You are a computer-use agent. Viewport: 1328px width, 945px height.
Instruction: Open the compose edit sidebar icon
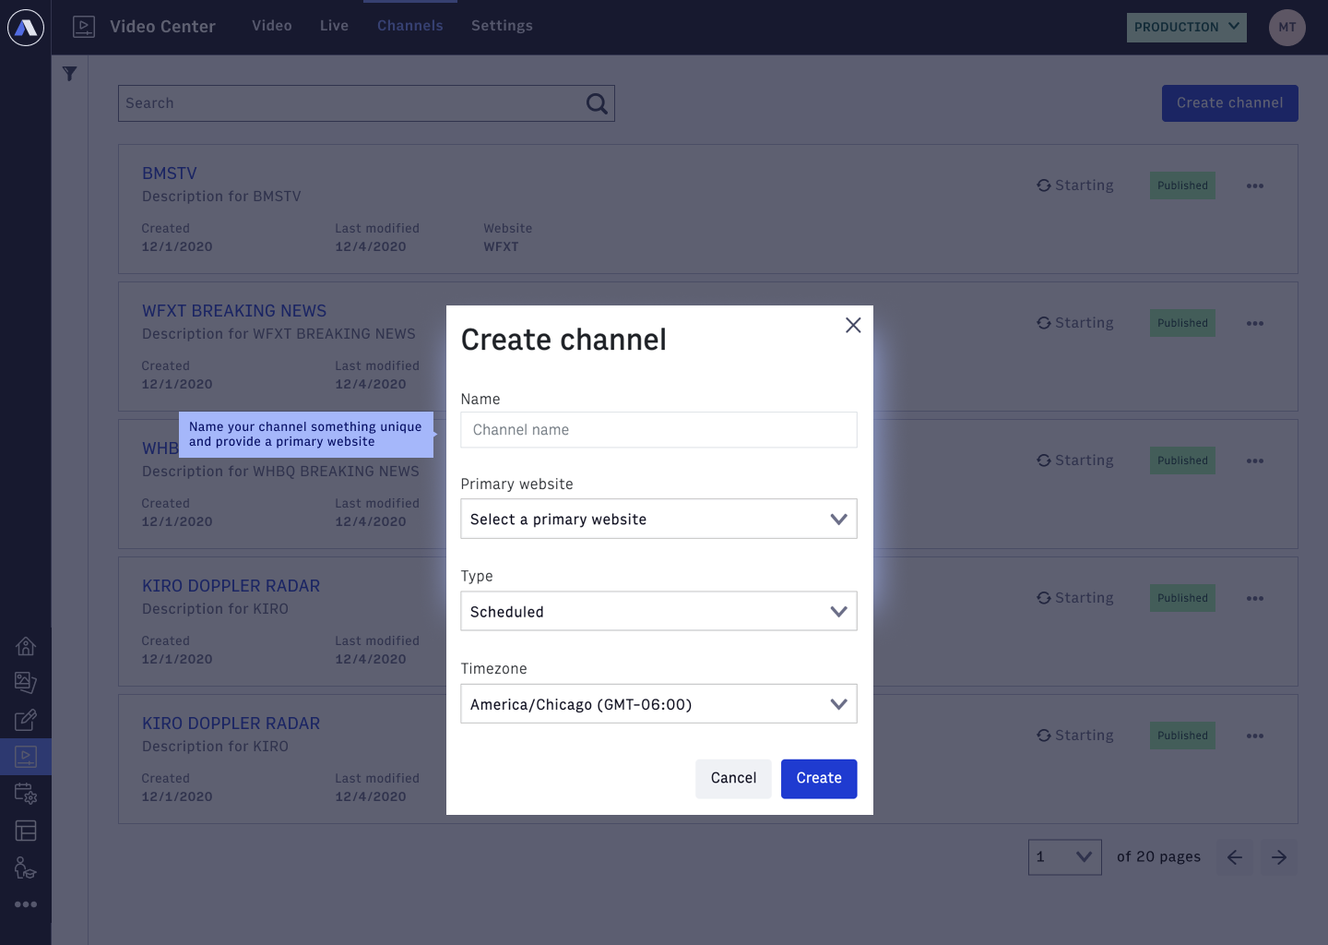point(26,720)
